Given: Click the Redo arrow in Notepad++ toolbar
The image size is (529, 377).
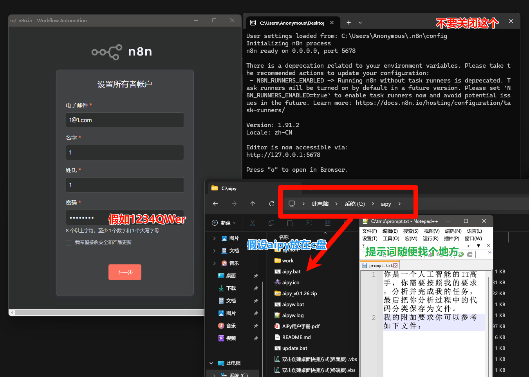Looking at the screenshot, I should (x=469, y=254).
